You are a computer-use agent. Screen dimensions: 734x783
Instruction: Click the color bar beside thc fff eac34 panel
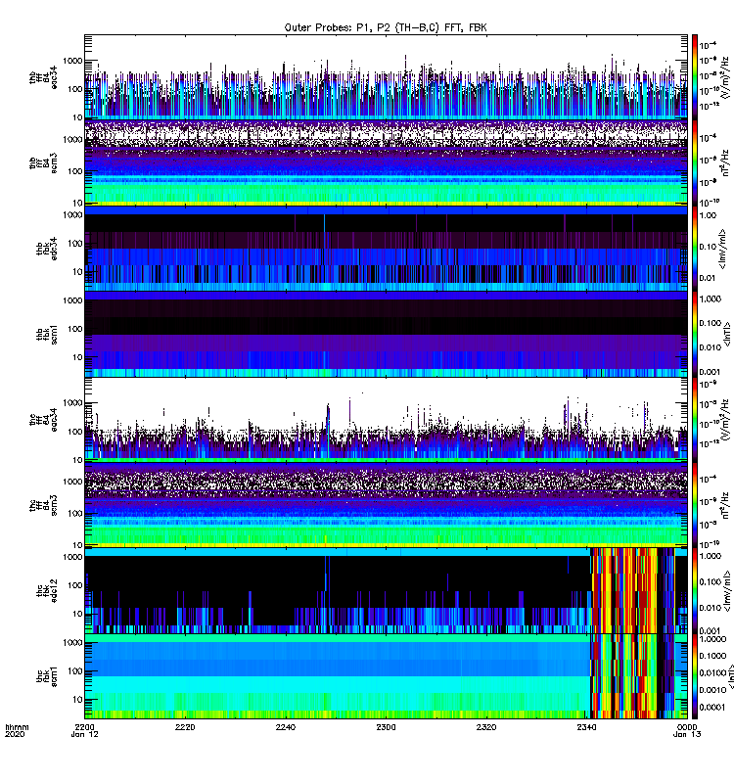click(x=695, y=420)
